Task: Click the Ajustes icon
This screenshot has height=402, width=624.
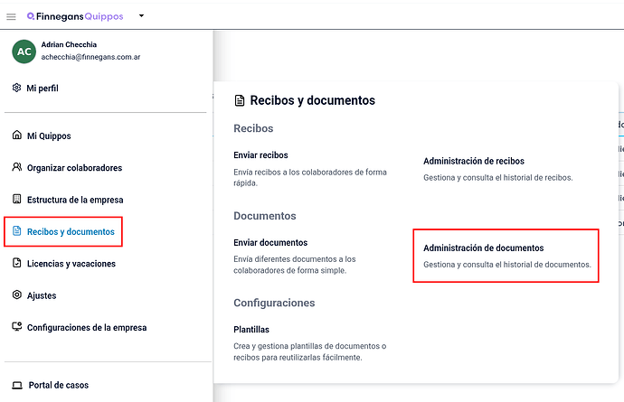Action: point(16,294)
